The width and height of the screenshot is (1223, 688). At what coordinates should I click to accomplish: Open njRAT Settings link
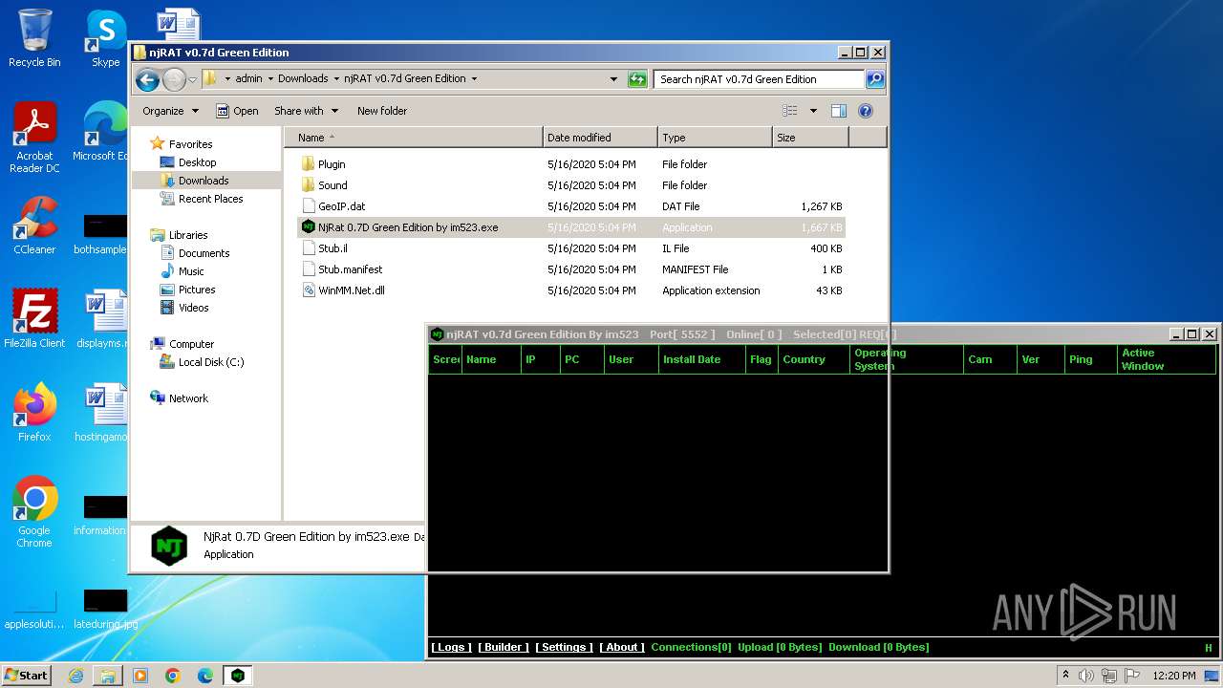564,647
